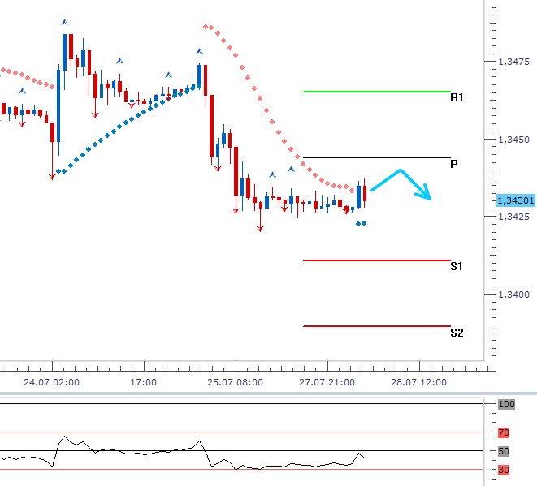Click the 1,3475 price axis label
Image resolution: width=537 pixels, height=486 pixels.
tap(513, 62)
